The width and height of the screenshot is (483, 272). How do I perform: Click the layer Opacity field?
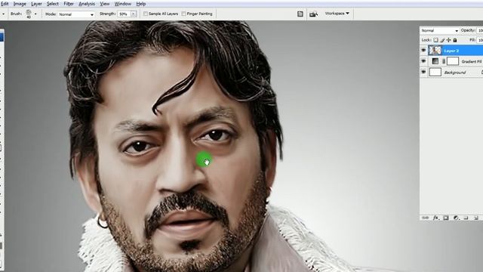pyautogui.click(x=480, y=30)
